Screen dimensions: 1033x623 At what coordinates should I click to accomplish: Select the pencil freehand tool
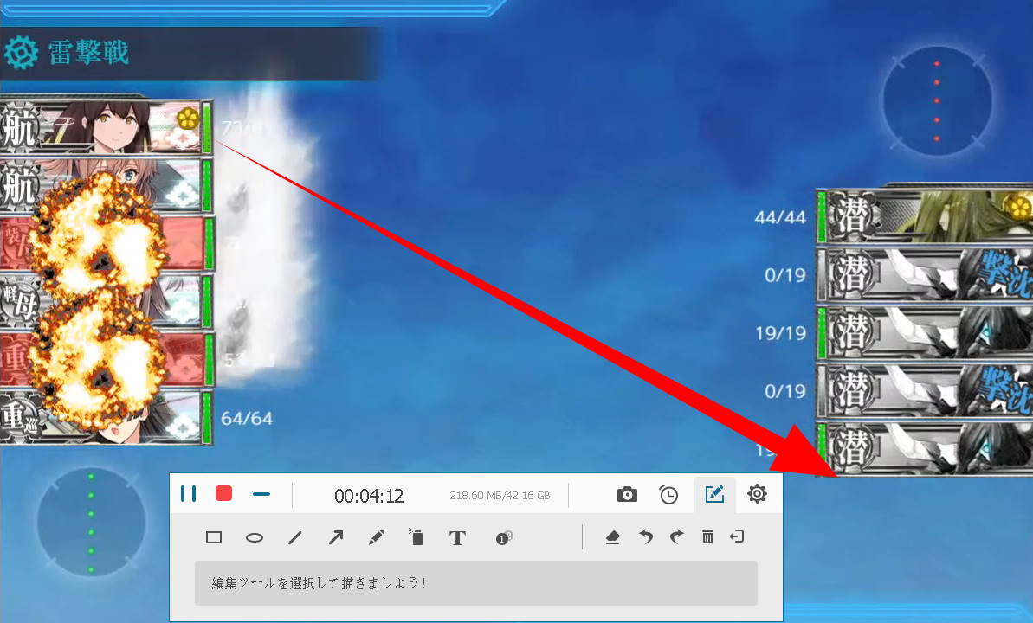(376, 537)
